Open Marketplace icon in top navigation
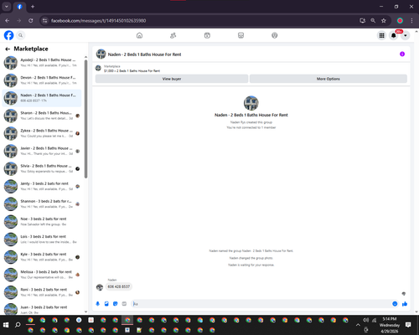The height and width of the screenshot is (335, 419). [x=241, y=35]
